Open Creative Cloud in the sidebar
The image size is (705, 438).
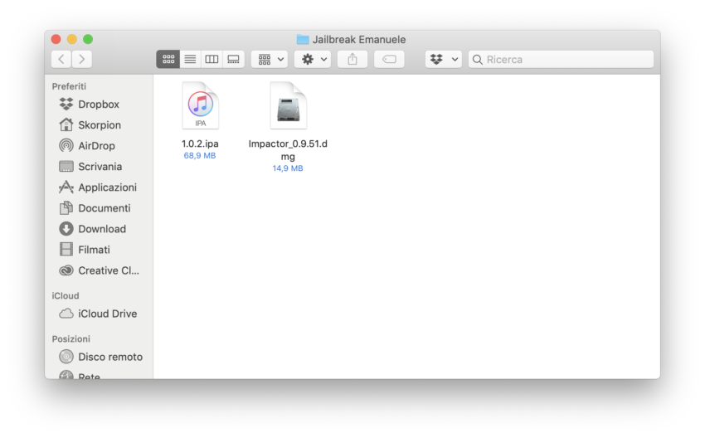99,270
